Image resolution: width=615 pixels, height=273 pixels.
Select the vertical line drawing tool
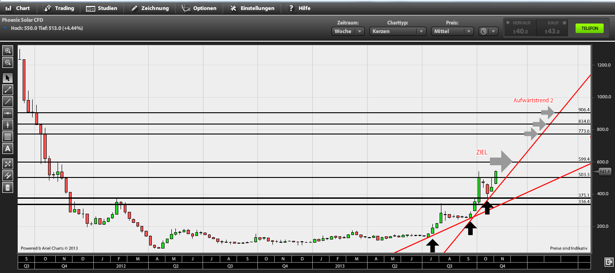[x=8, y=125]
